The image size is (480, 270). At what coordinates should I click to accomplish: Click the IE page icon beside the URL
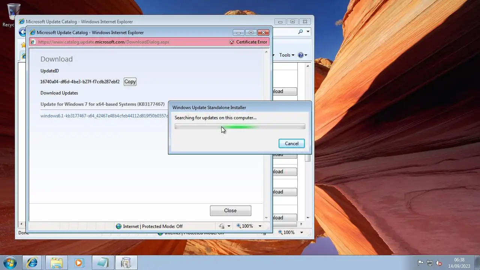point(33,42)
